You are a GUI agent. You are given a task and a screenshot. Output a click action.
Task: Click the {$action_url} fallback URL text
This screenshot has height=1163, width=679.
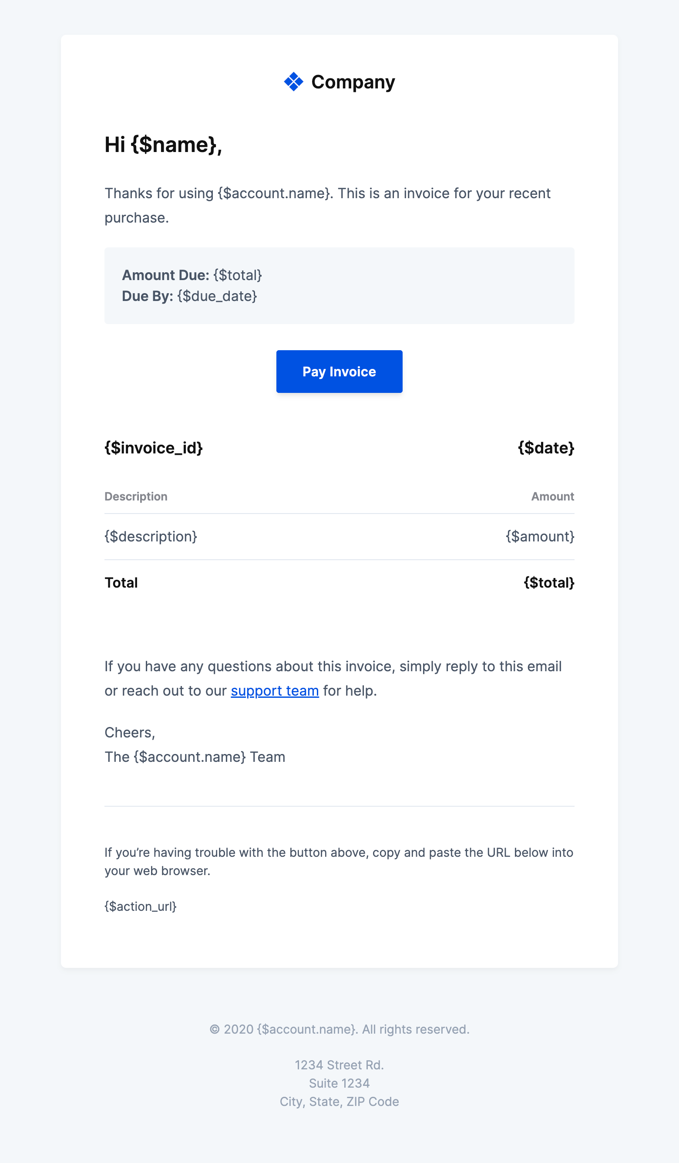point(140,906)
